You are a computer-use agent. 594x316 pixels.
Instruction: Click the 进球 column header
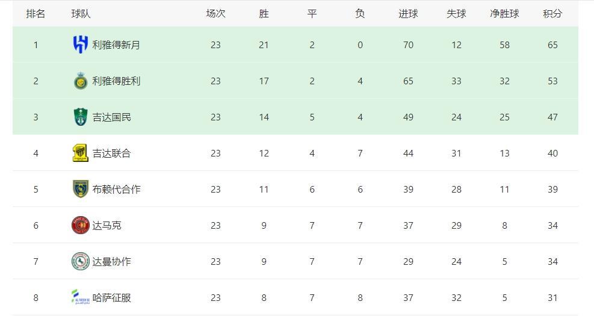[x=408, y=13]
